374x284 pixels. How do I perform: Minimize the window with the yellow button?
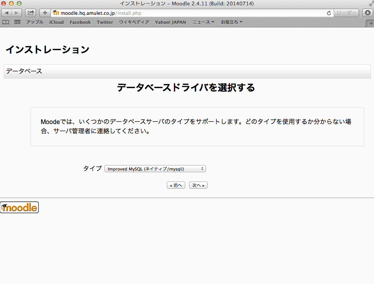pyautogui.click(x=11, y=4)
